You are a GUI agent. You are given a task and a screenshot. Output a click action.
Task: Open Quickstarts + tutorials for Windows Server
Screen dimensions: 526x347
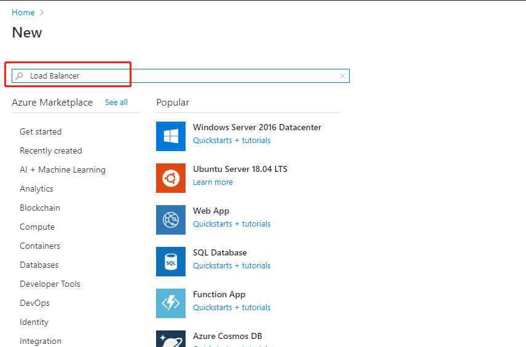pos(232,141)
